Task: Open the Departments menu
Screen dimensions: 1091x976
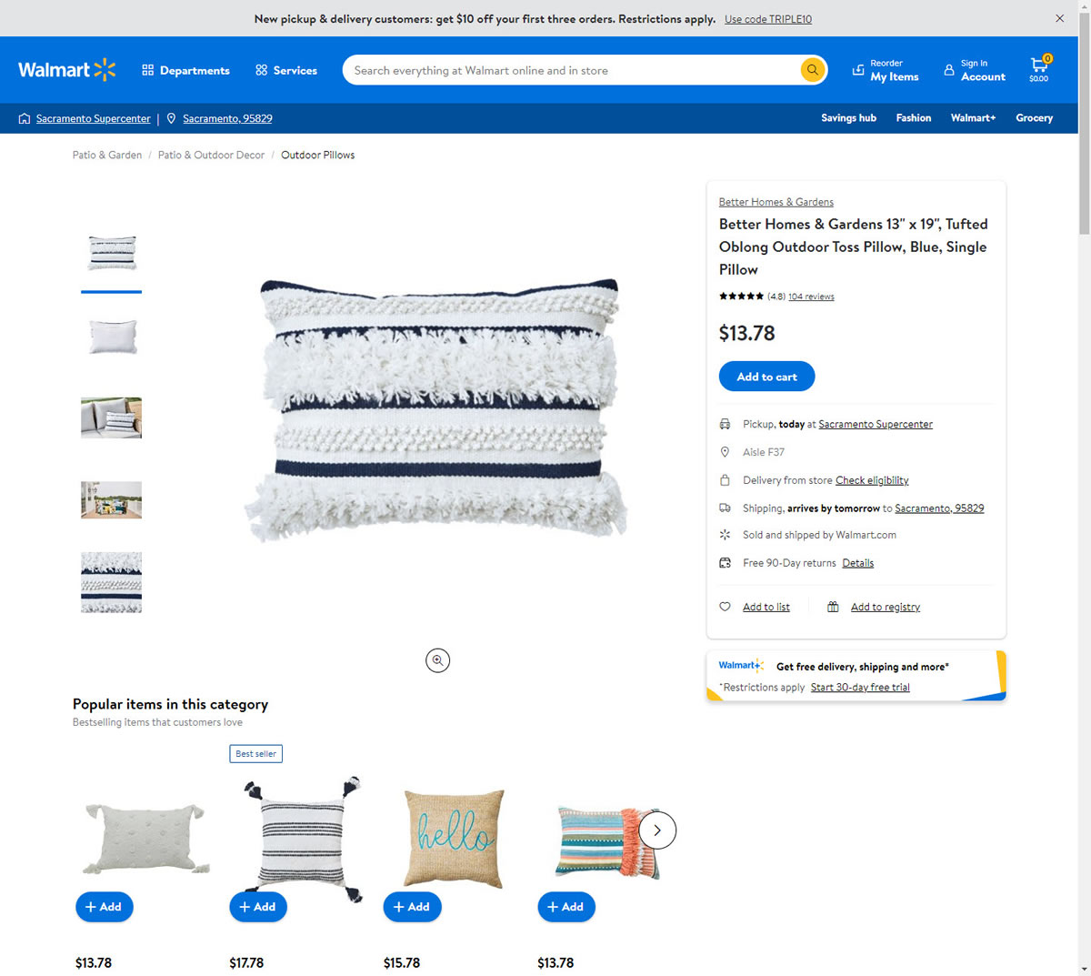Action: [x=185, y=70]
